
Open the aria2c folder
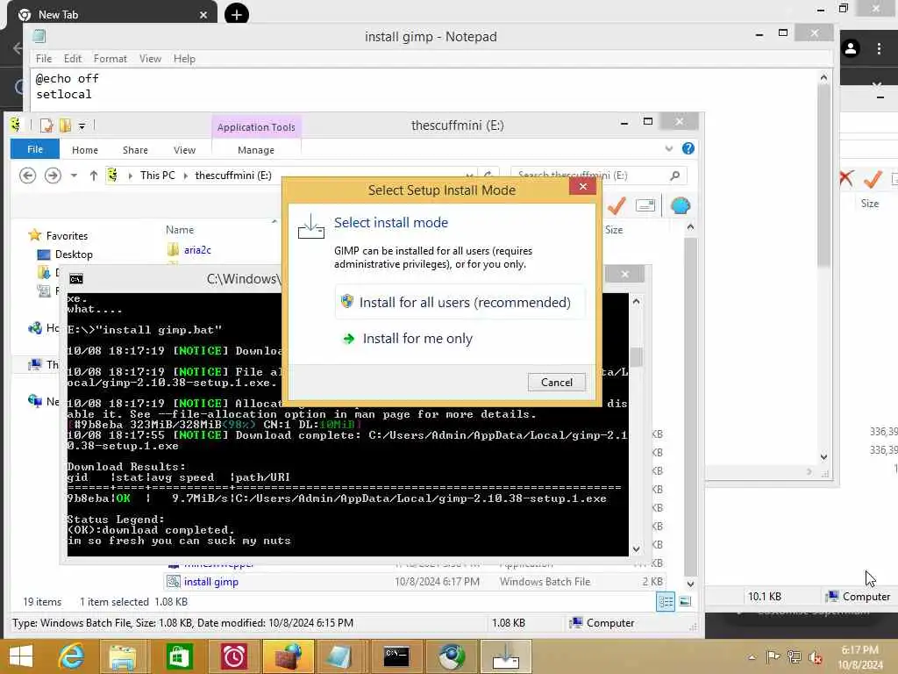(197, 250)
